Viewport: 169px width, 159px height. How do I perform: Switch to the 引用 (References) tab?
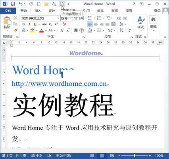pyautogui.click(x=86, y=11)
